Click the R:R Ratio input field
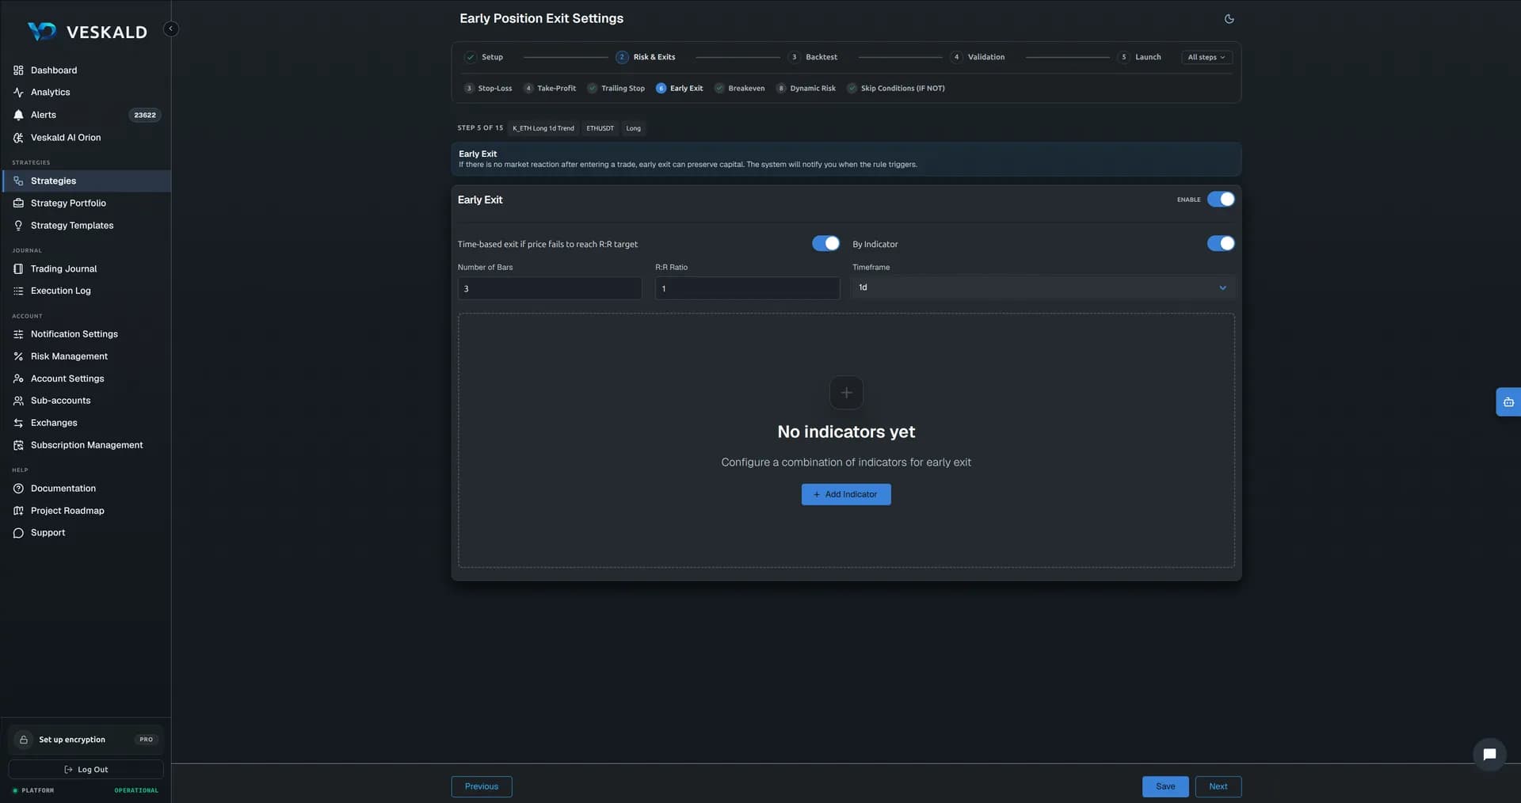 pos(747,288)
